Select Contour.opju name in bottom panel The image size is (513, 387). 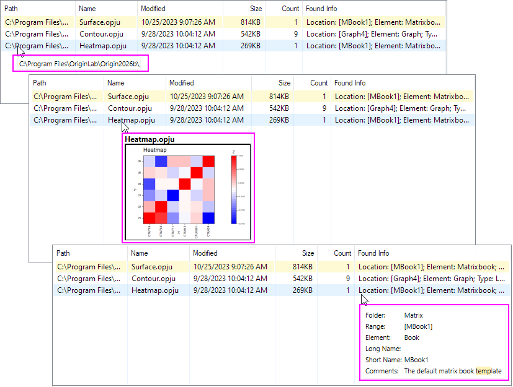pyautogui.click(x=153, y=278)
